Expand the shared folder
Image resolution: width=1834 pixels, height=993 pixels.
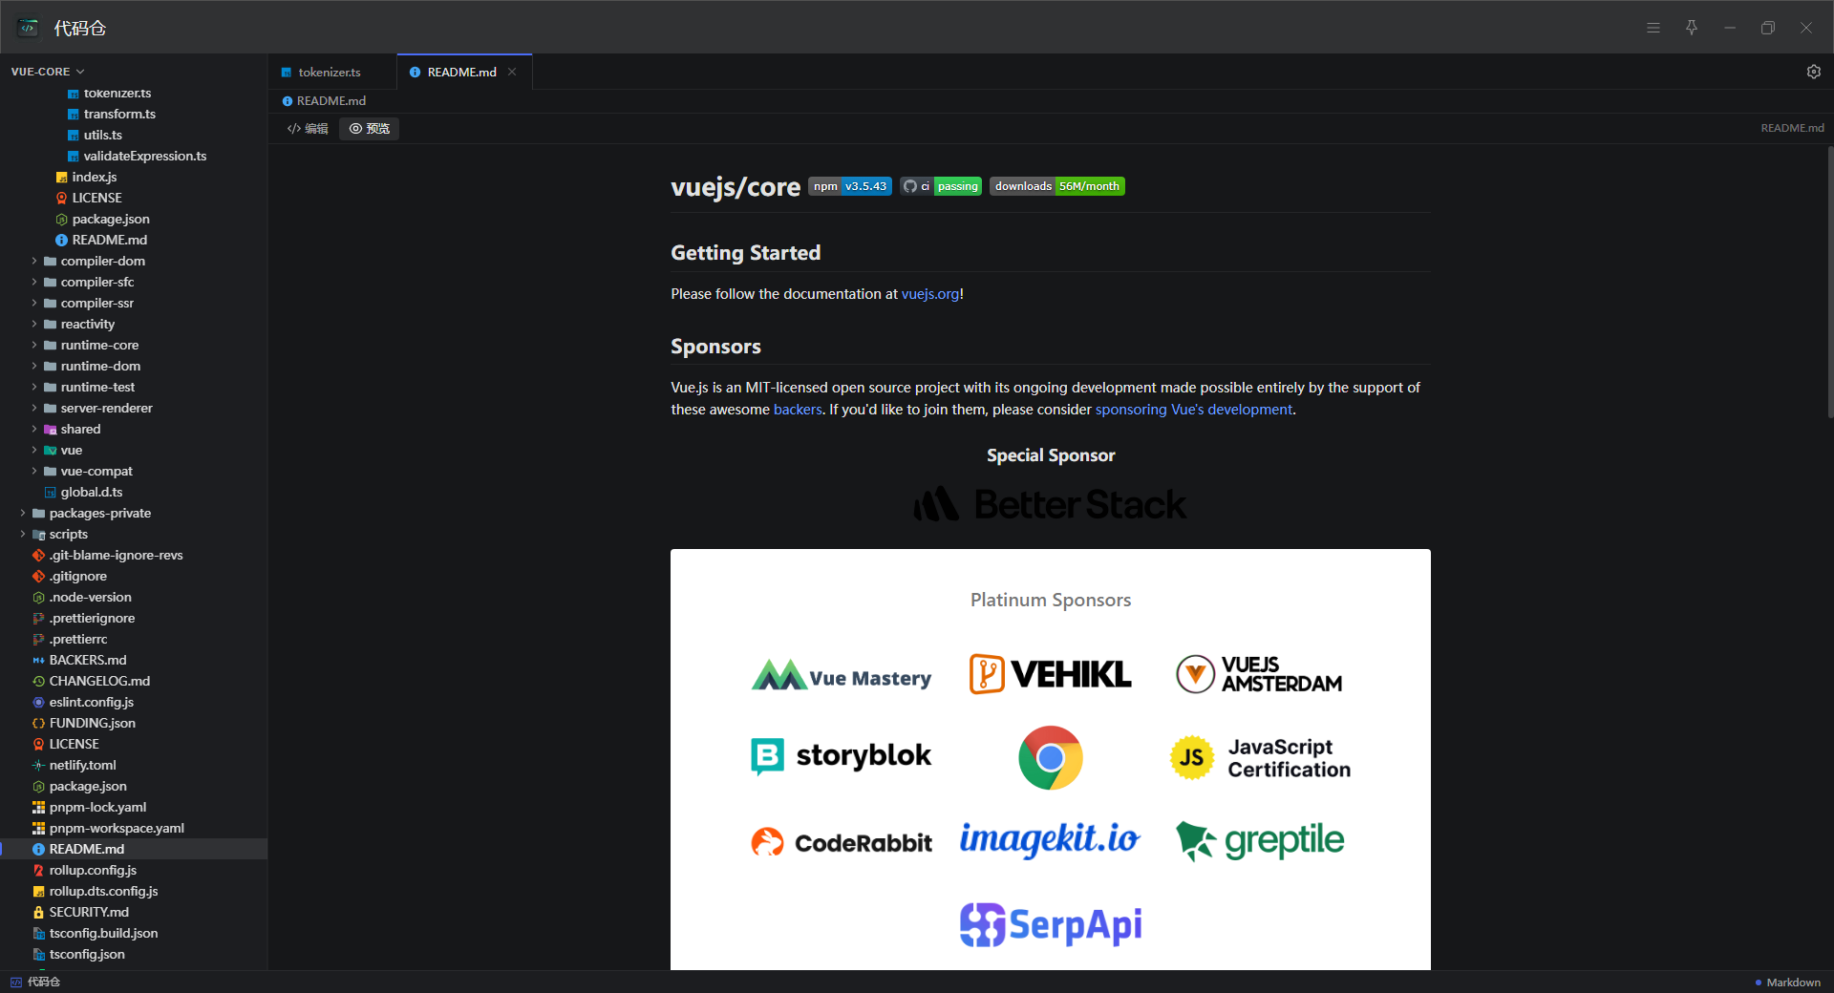pos(34,429)
